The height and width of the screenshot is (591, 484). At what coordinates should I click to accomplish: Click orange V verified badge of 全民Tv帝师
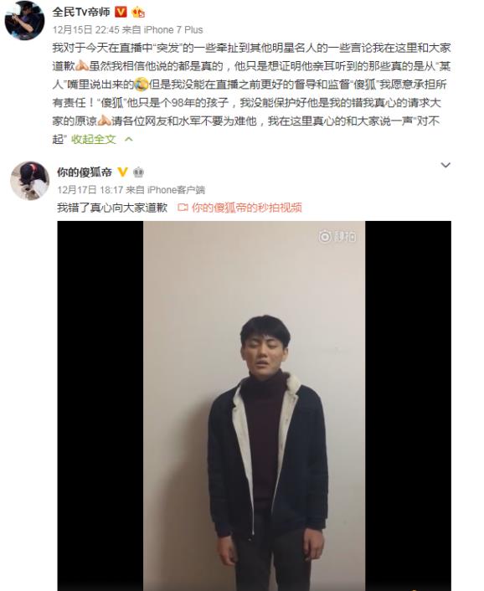(121, 12)
